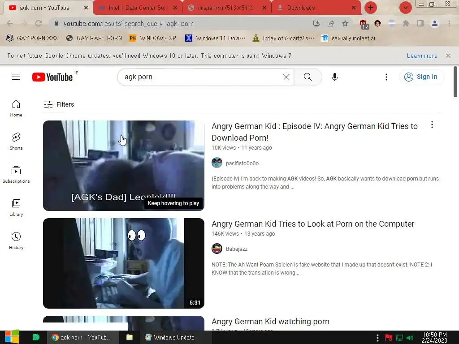Click the second video thumbnail showing 5:31 duration

[124, 263]
